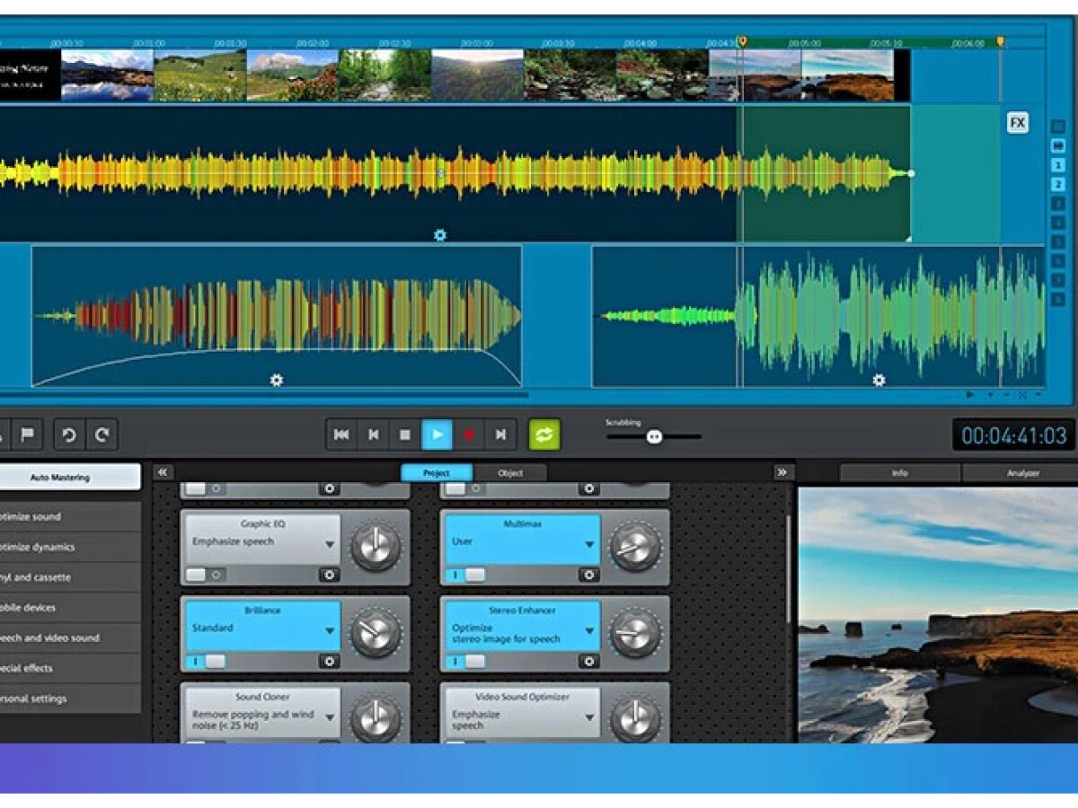The width and height of the screenshot is (1078, 808).
Task: Click the 00:04:41:03 timecode display
Action: pyautogui.click(x=1013, y=436)
